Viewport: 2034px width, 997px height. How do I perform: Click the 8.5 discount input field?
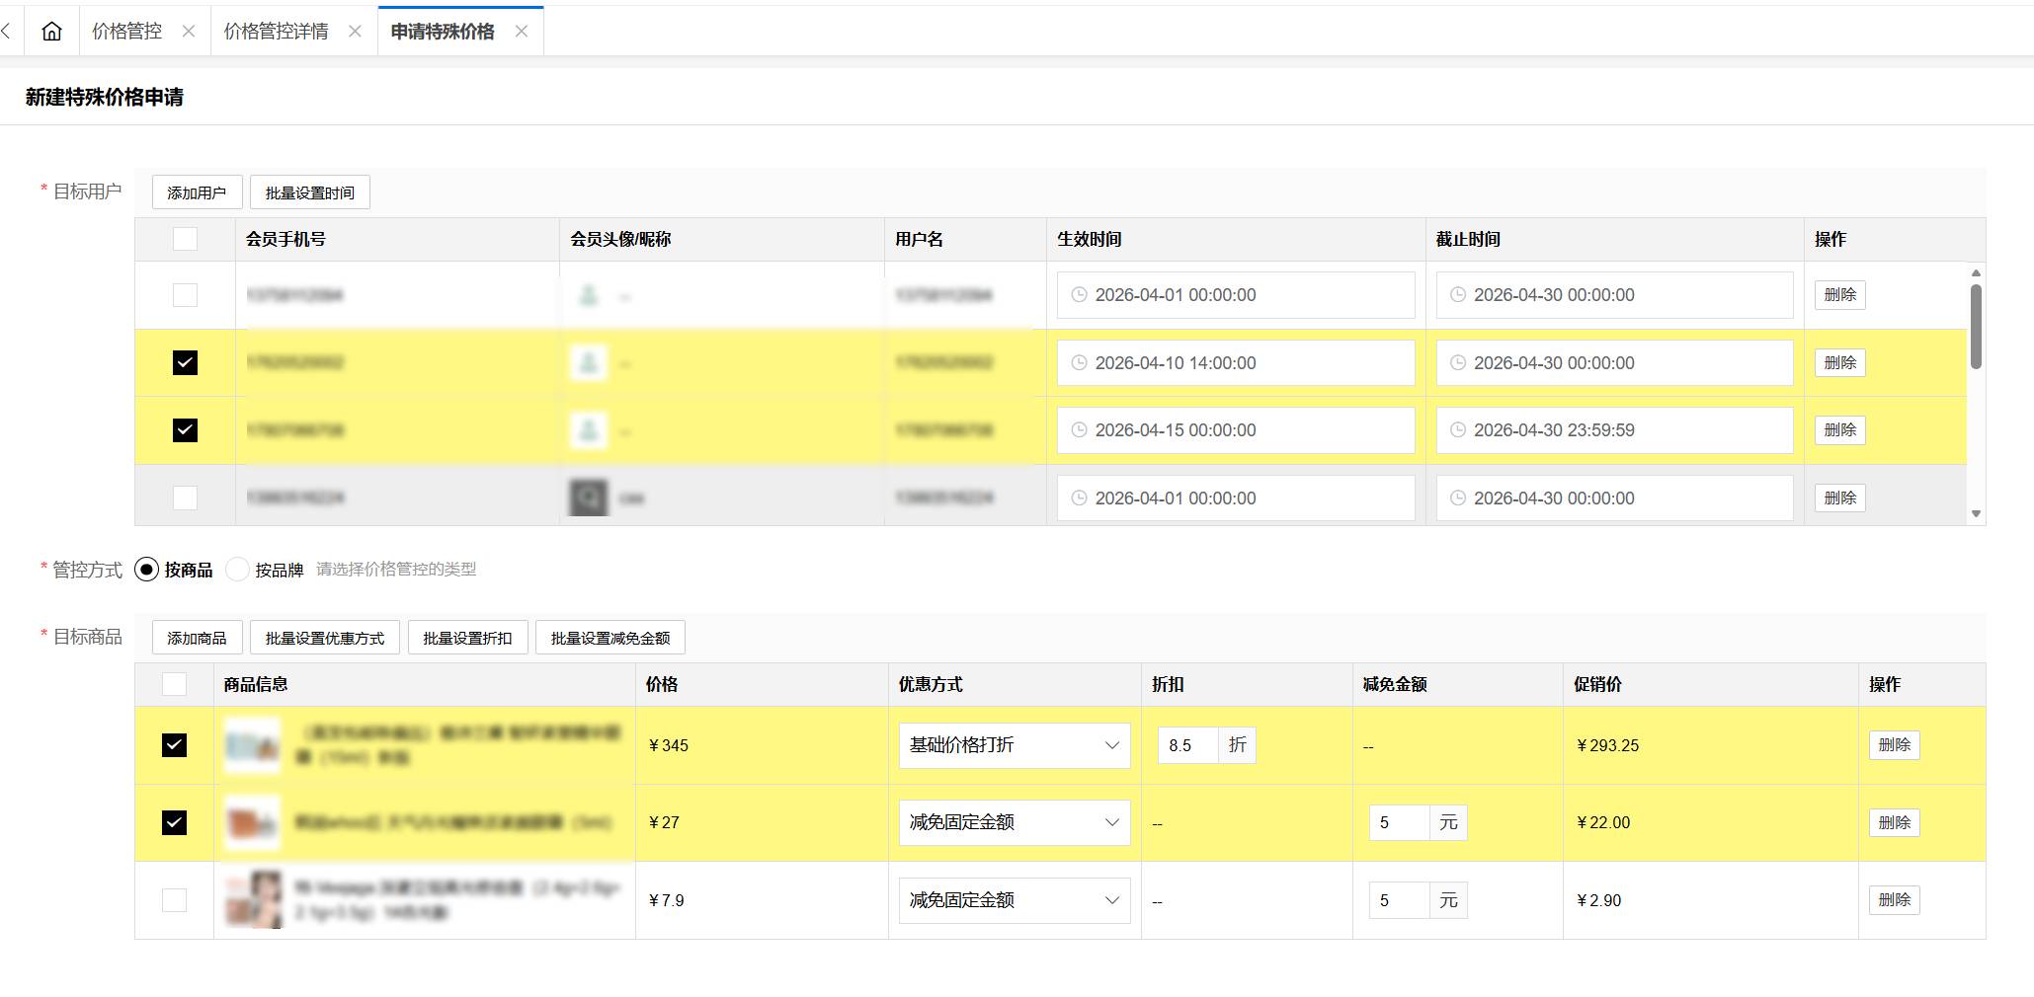(x=1187, y=745)
